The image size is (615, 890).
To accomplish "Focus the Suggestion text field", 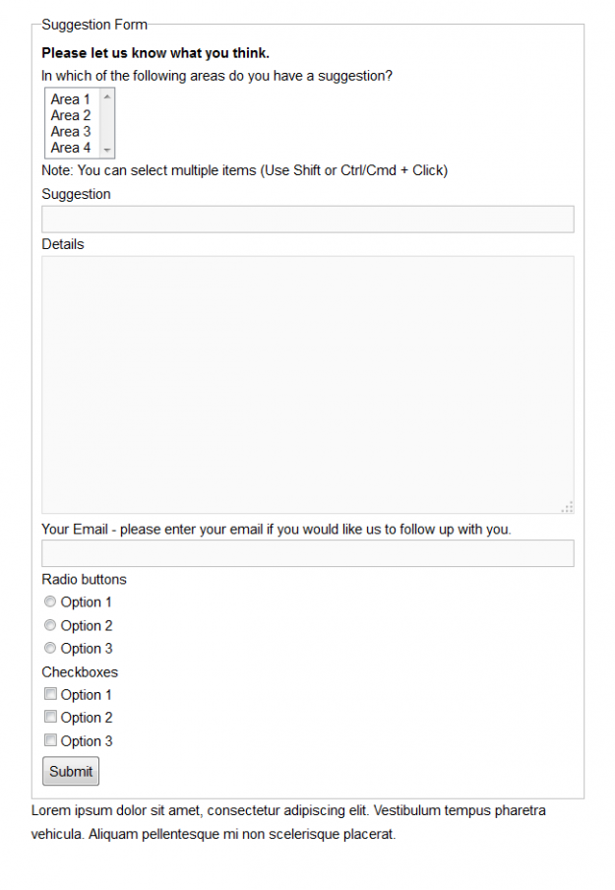I will [x=307, y=220].
